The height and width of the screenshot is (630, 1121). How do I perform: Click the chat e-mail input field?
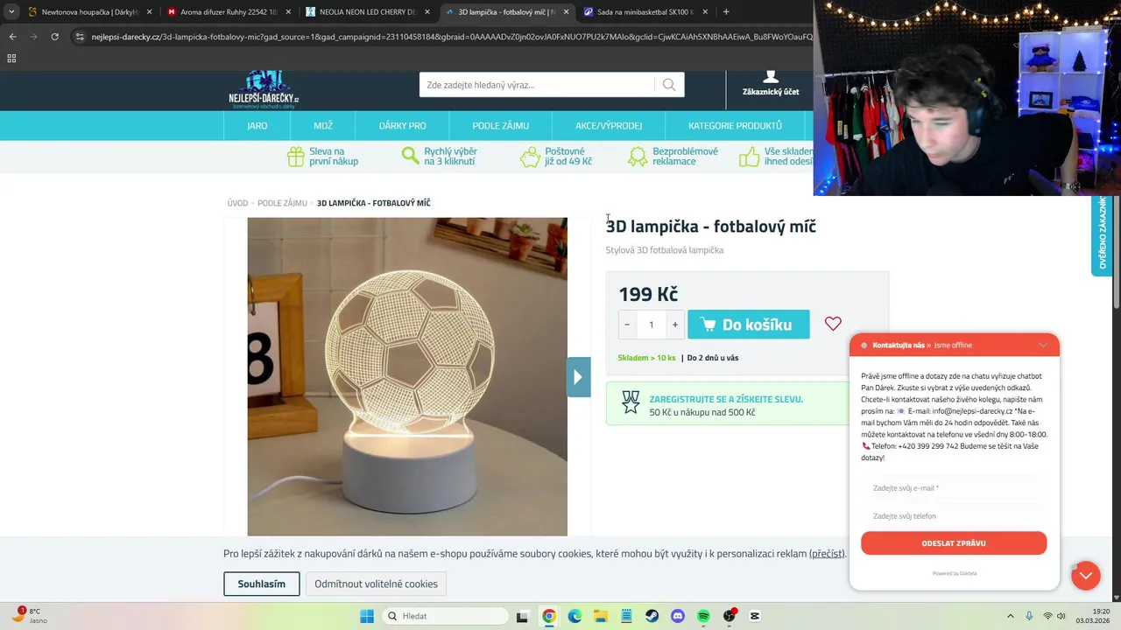click(954, 488)
